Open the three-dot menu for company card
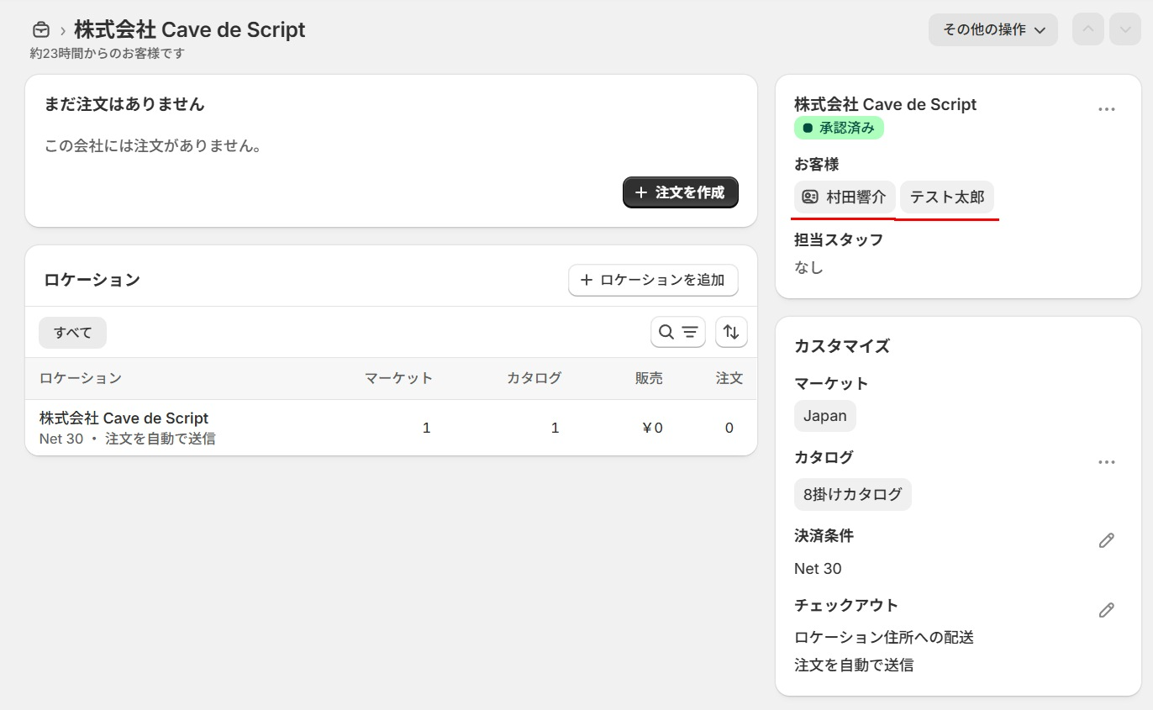Image resolution: width=1153 pixels, height=710 pixels. tap(1106, 109)
